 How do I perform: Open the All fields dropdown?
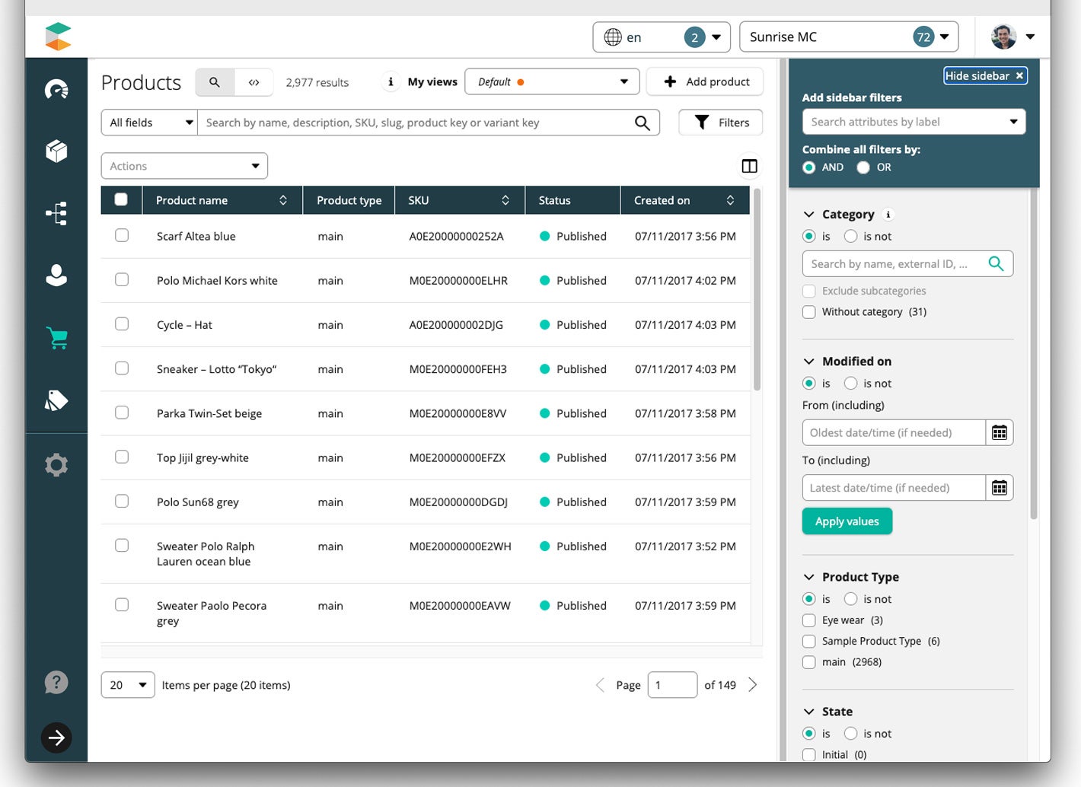click(x=150, y=123)
